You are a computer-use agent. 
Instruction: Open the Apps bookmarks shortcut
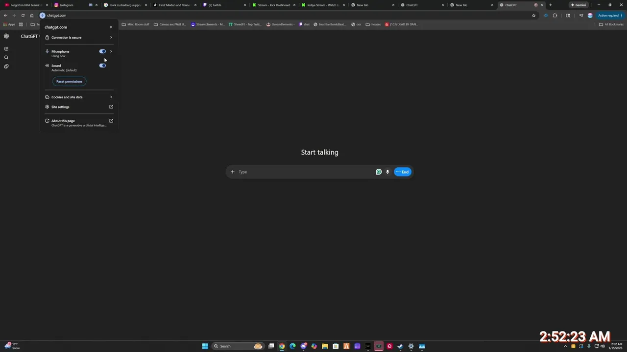9,24
